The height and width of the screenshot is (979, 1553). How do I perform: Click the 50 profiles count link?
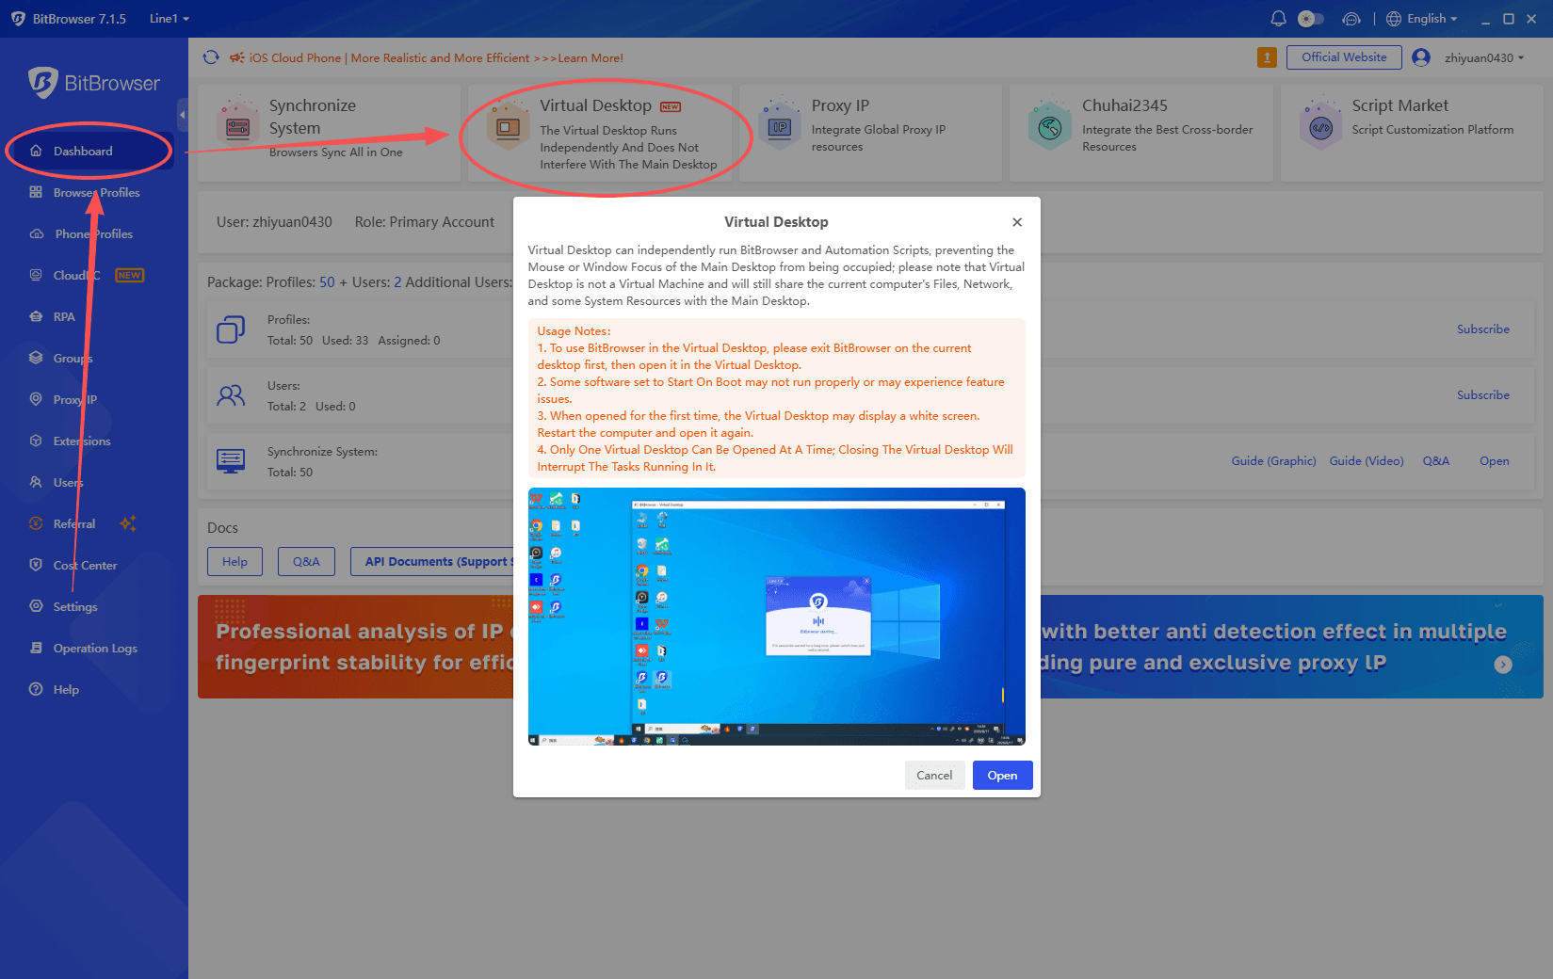[327, 282]
